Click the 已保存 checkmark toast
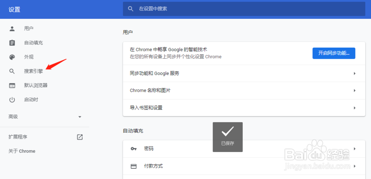Image resolution: width=371 pixels, height=179 pixels. 228,137
